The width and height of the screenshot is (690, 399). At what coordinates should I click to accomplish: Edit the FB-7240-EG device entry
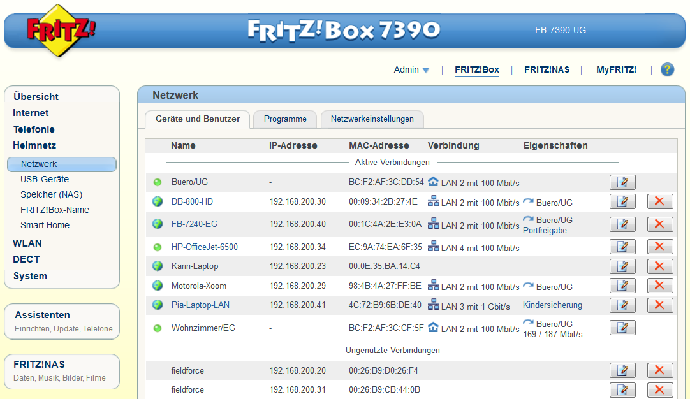coord(622,224)
